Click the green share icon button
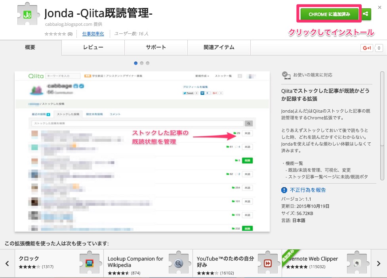 366,14
